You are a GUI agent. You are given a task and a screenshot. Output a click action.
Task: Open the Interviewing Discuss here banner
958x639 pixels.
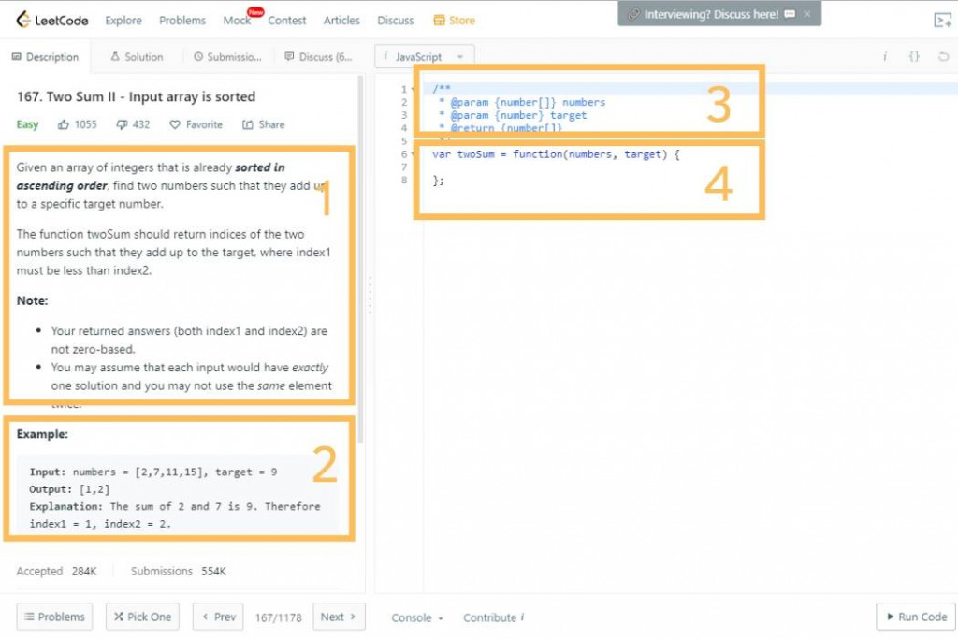[712, 14]
